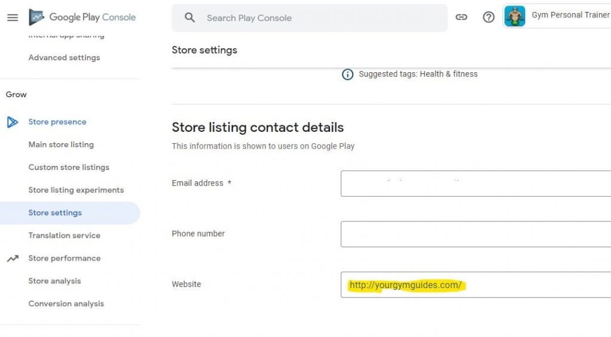Open Store performance section
The height and width of the screenshot is (337, 611).
point(64,258)
